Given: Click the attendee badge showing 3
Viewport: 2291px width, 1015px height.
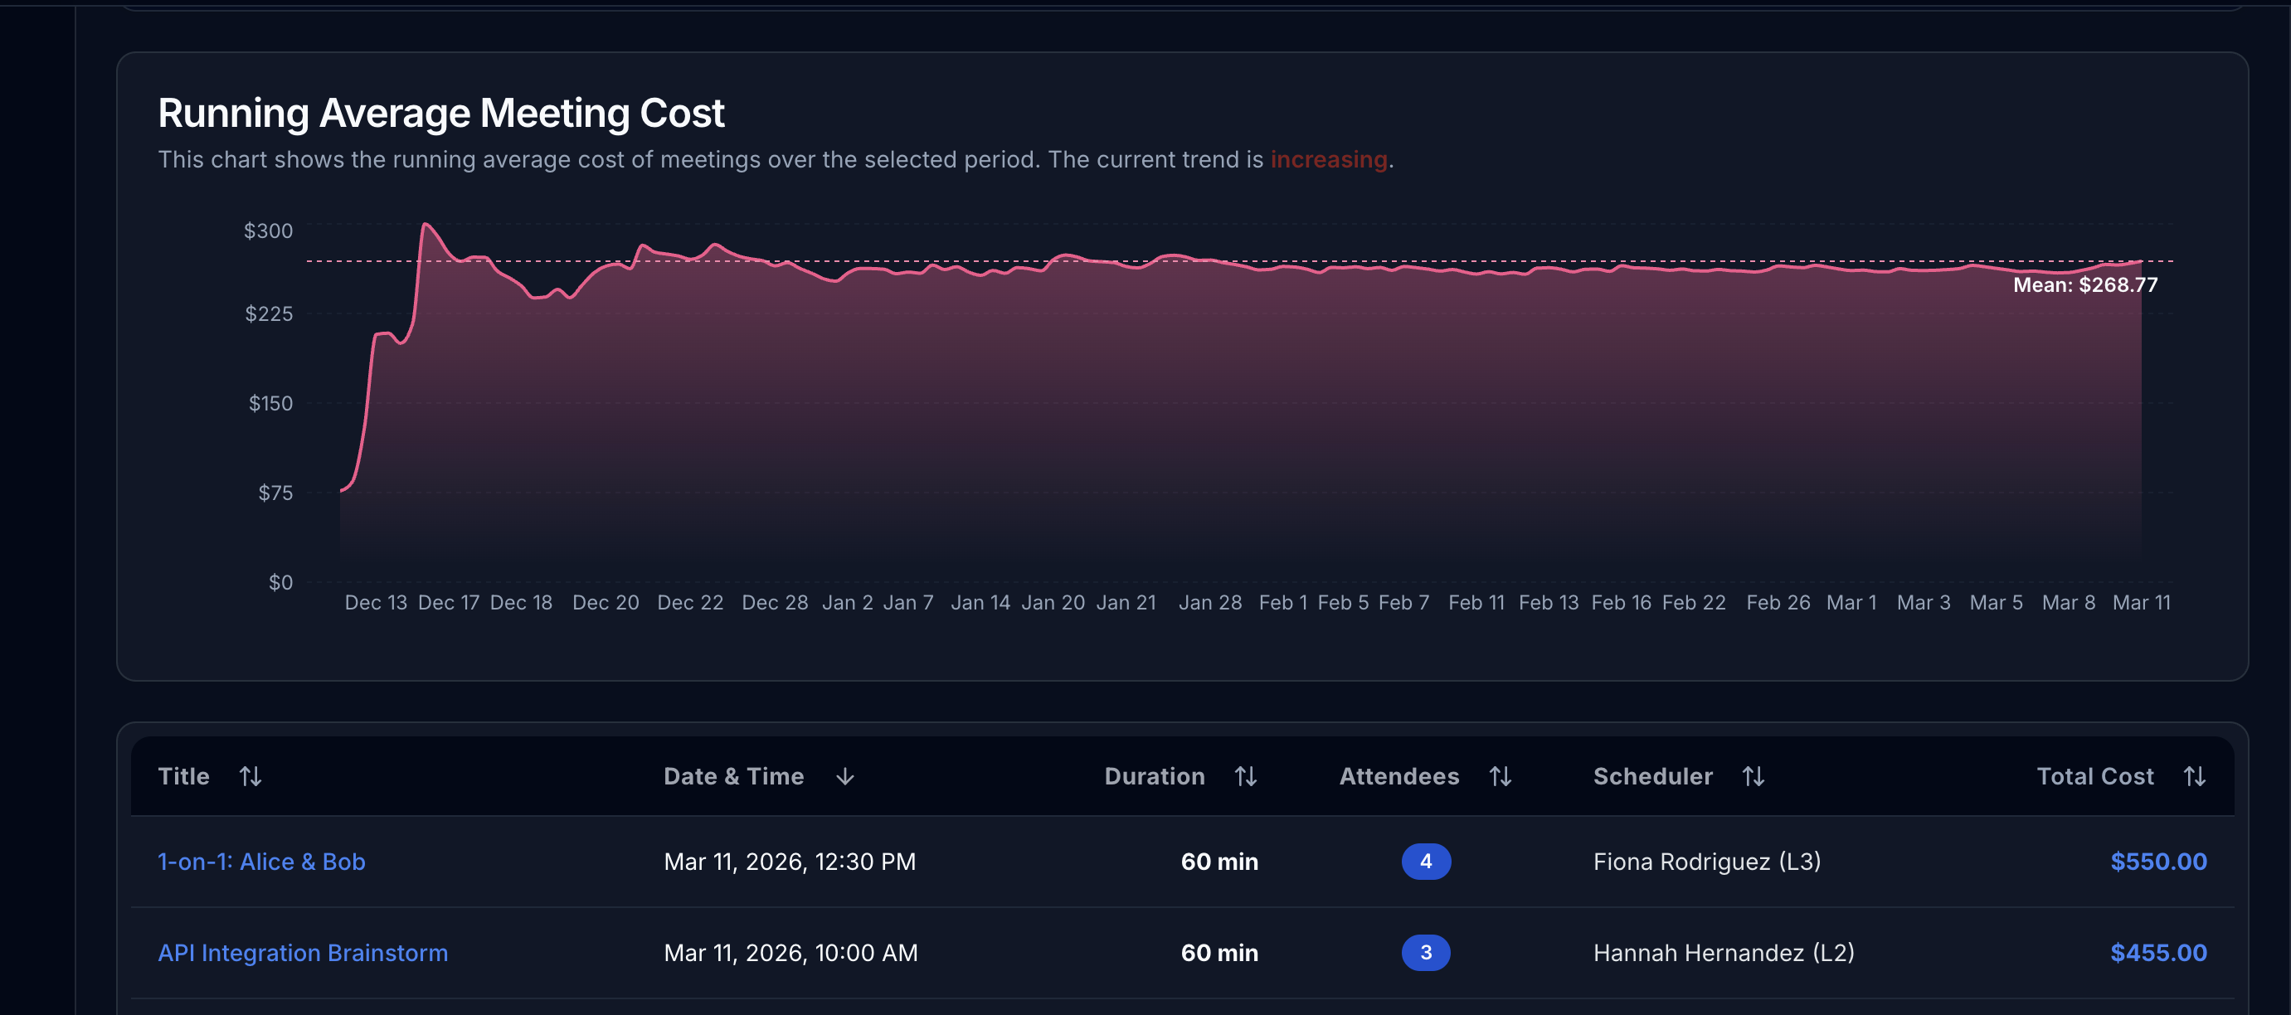Looking at the screenshot, I should (x=1426, y=953).
